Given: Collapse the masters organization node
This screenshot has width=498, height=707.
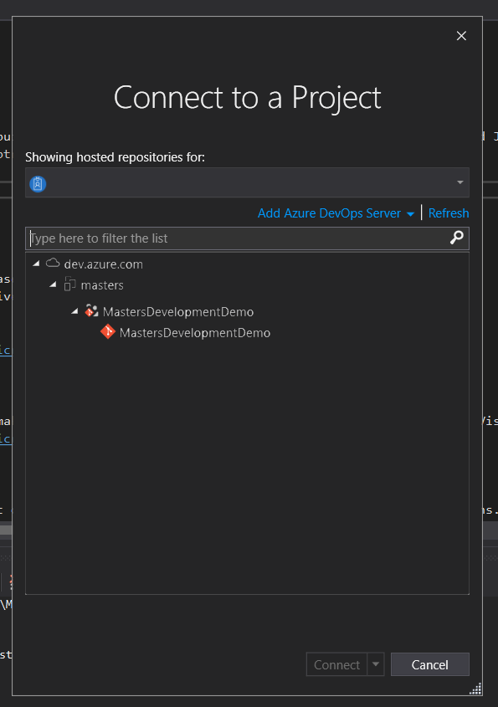Looking at the screenshot, I should point(54,284).
